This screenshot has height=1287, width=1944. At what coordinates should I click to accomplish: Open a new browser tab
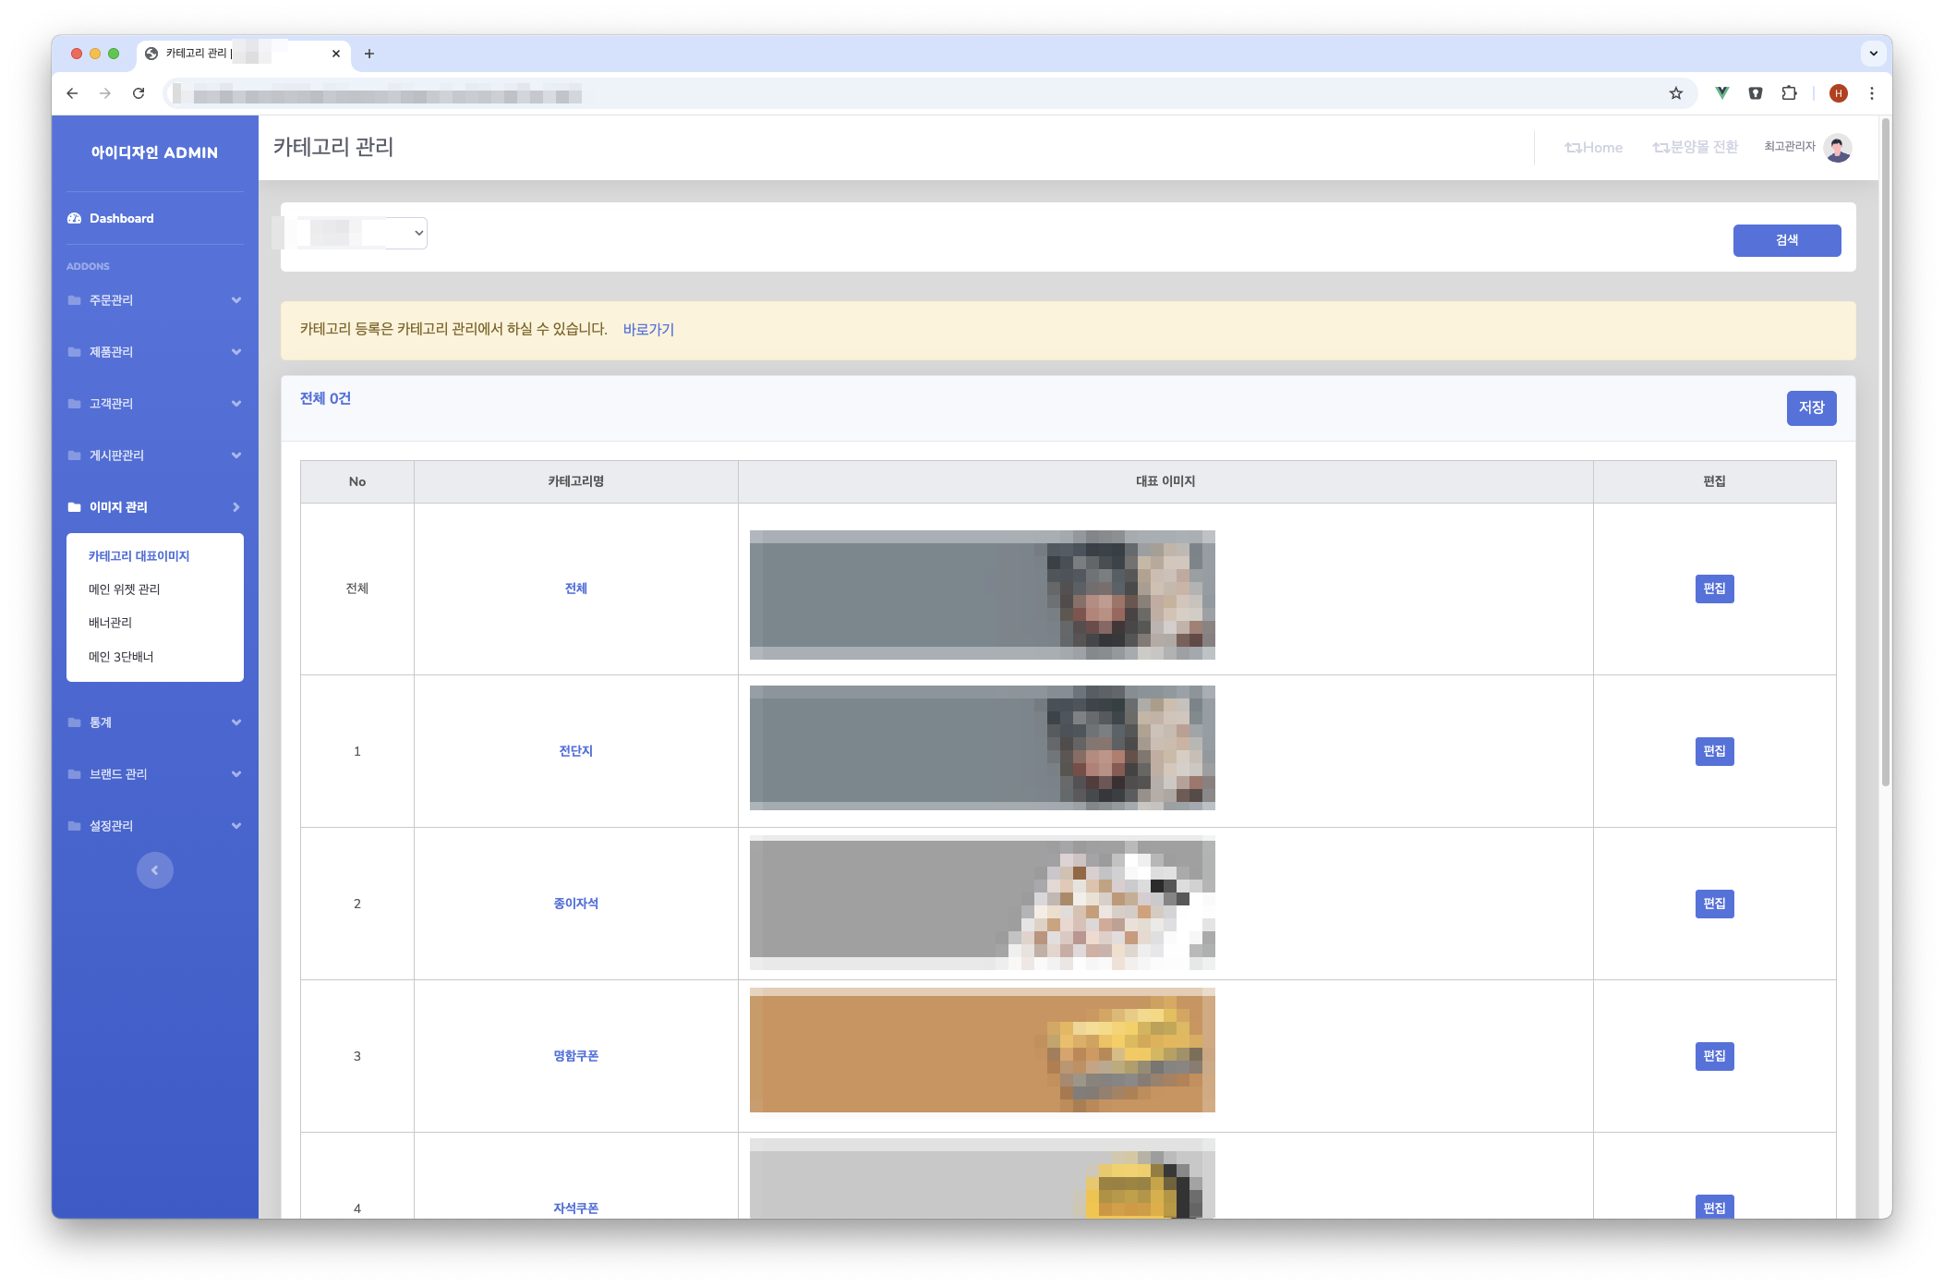point(369,54)
